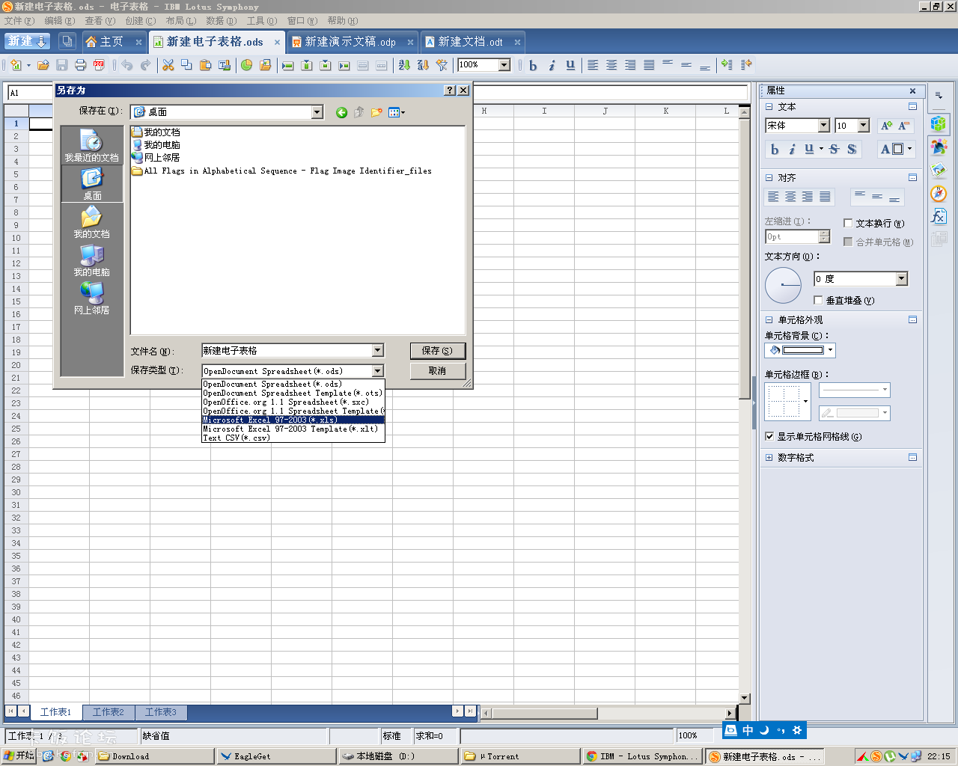The image size is (958, 766).
Task: Collapse the 单元格外观 cell appearance section
Action: coord(769,319)
